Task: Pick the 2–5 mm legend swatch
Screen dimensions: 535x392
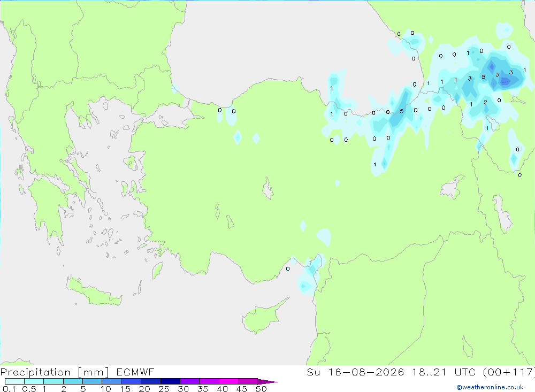Action: click(x=73, y=381)
